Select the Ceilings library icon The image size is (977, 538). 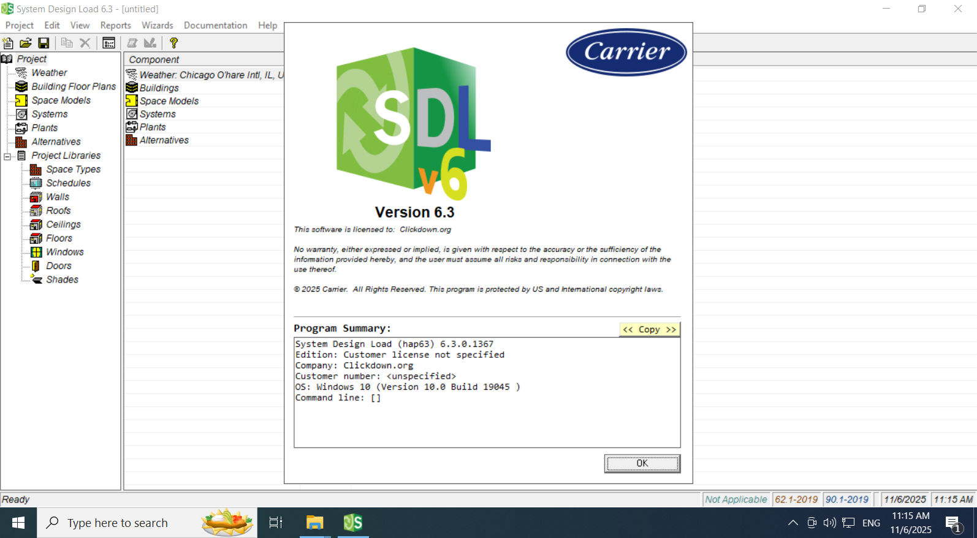point(36,224)
